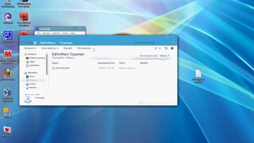Open the Oracle VM VirtualBox shortcut
This screenshot has height=143, width=254.
8,95
